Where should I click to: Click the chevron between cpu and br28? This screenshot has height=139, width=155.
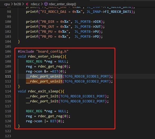[12, 4]
